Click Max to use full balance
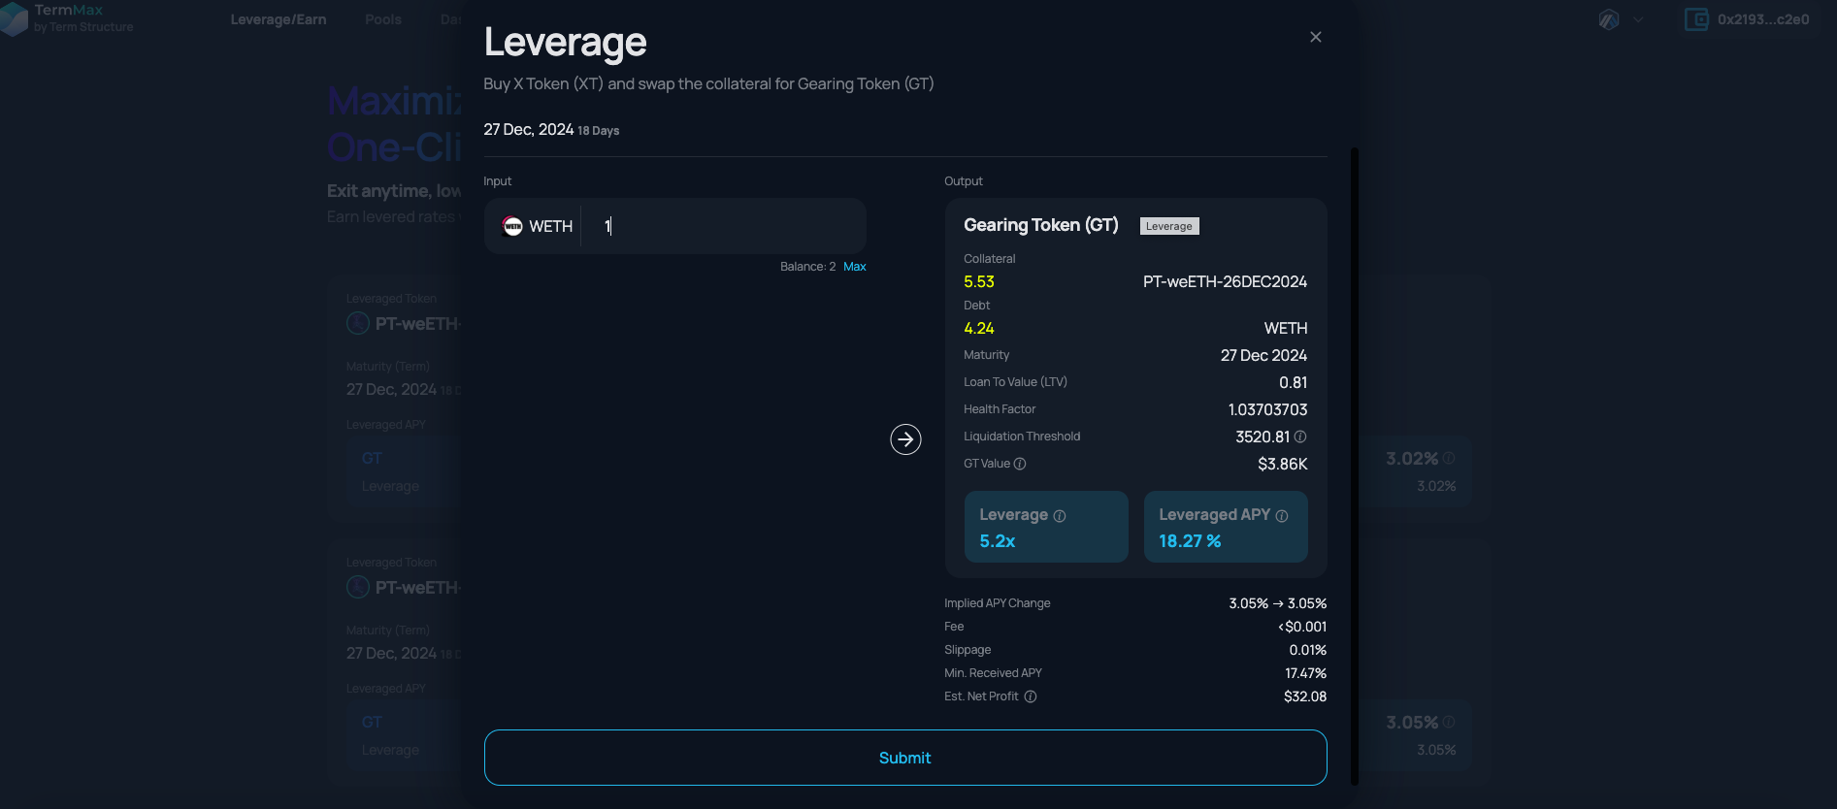Screen dimensions: 1837x809 (x=854, y=267)
